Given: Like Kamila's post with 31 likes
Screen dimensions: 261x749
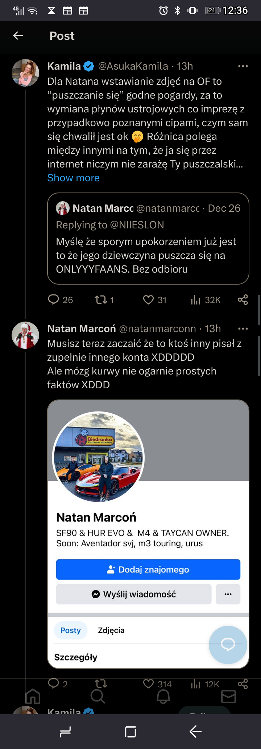Looking at the screenshot, I should tap(149, 300).
